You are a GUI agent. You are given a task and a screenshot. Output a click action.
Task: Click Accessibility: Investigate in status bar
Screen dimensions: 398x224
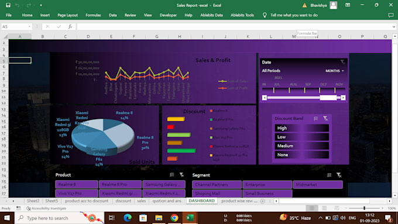click(x=47, y=208)
